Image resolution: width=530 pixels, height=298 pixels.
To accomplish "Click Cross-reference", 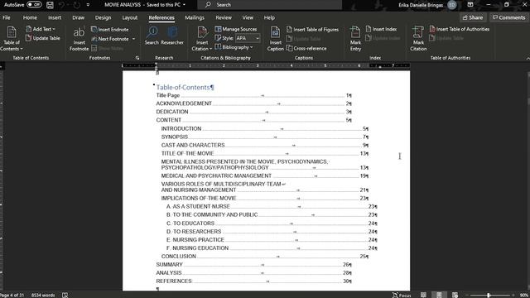I will click(x=306, y=48).
